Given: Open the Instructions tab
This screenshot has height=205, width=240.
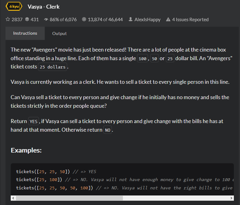Looking at the screenshot, I should click(25, 33).
